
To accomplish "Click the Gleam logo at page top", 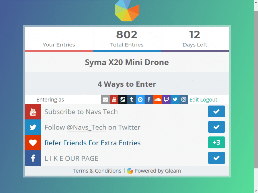I will pyautogui.click(x=127, y=11).
